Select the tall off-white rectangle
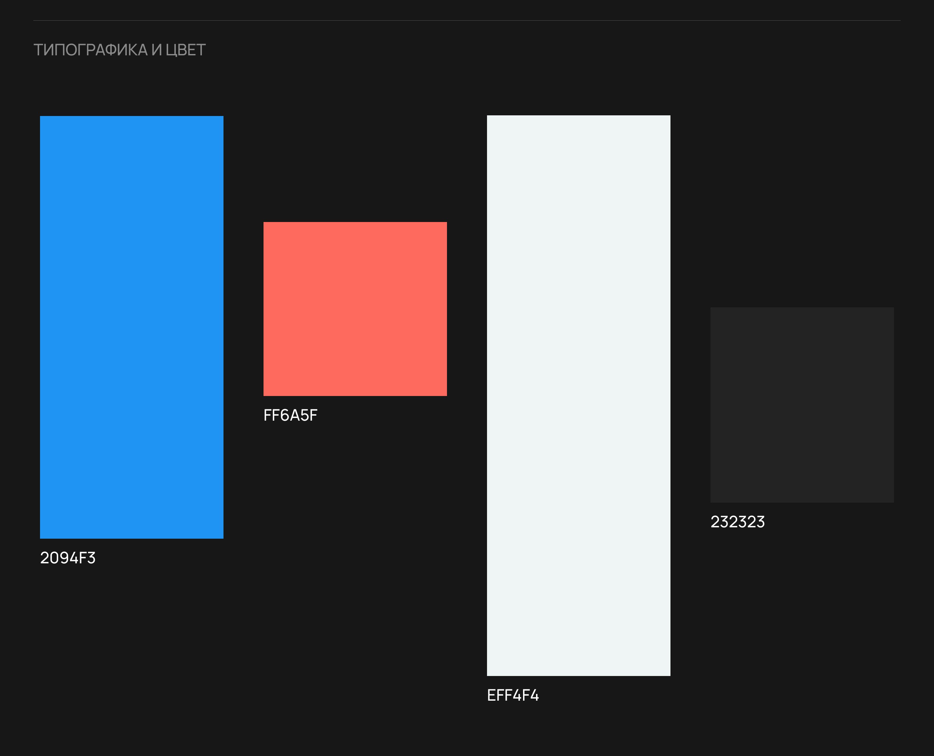This screenshot has width=934, height=756. click(578, 395)
